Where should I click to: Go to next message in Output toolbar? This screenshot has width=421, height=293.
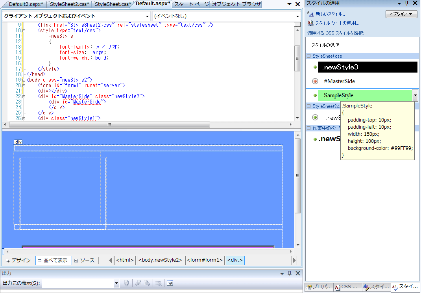click(x=147, y=283)
